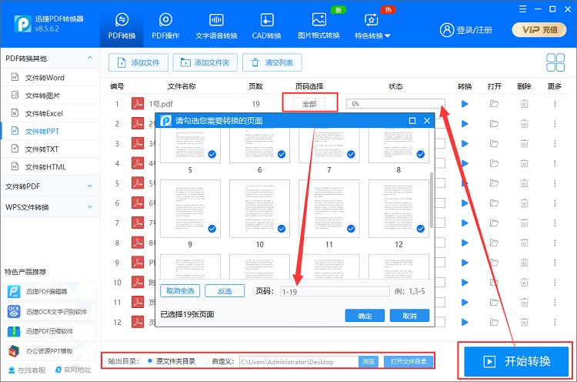
Task: Start converting row 2 play icon
Action: click(465, 124)
